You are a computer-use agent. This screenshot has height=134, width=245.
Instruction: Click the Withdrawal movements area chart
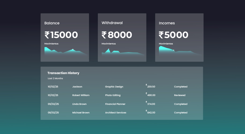pyautogui.click(x=123, y=52)
